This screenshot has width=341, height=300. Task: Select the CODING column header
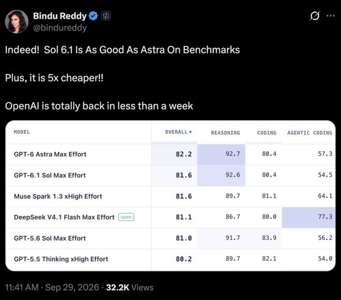pos(267,133)
